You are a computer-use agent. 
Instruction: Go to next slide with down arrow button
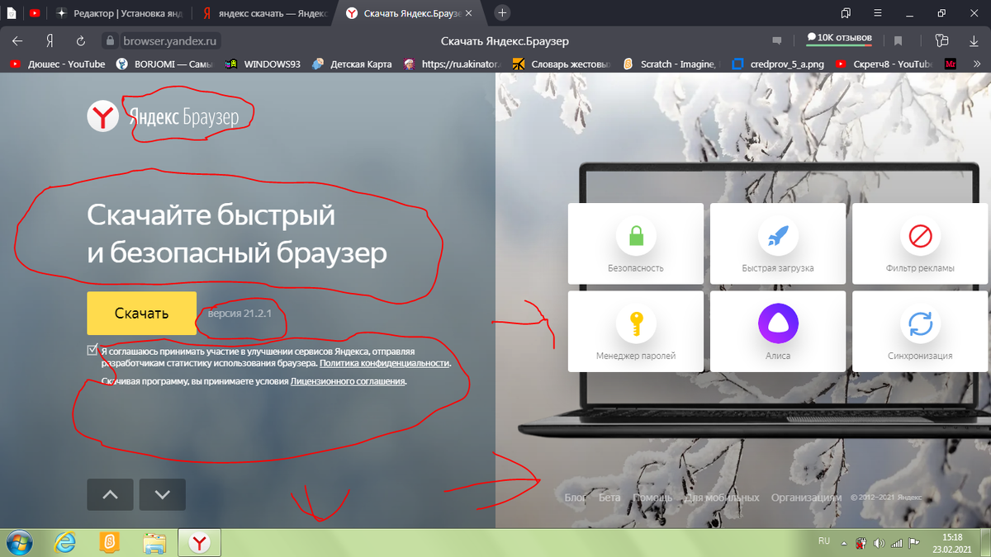tap(163, 494)
